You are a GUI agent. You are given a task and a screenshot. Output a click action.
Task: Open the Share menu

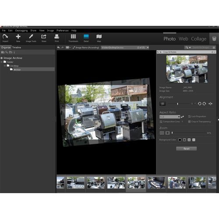[33, 31]
